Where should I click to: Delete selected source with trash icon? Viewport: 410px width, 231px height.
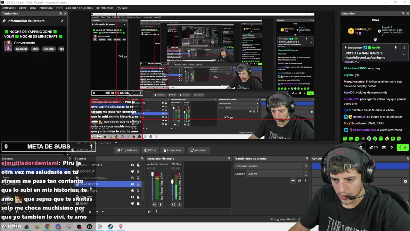click(83, 212)
